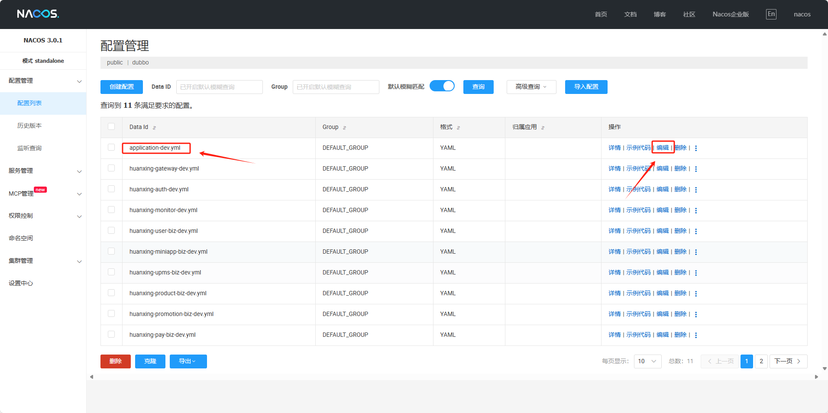Switch language using the En icon
Screen dimensions: 828x413
[x=771, y=14]
